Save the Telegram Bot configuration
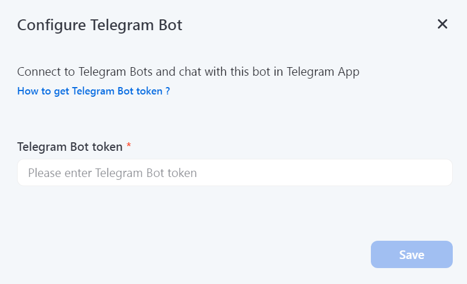The height and width of the screenshot is (284, 467). [411, 254]
